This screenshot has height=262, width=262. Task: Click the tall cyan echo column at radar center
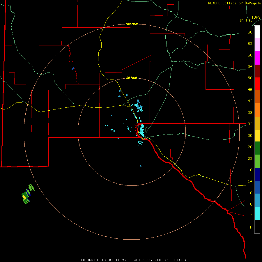coord(142,130)
